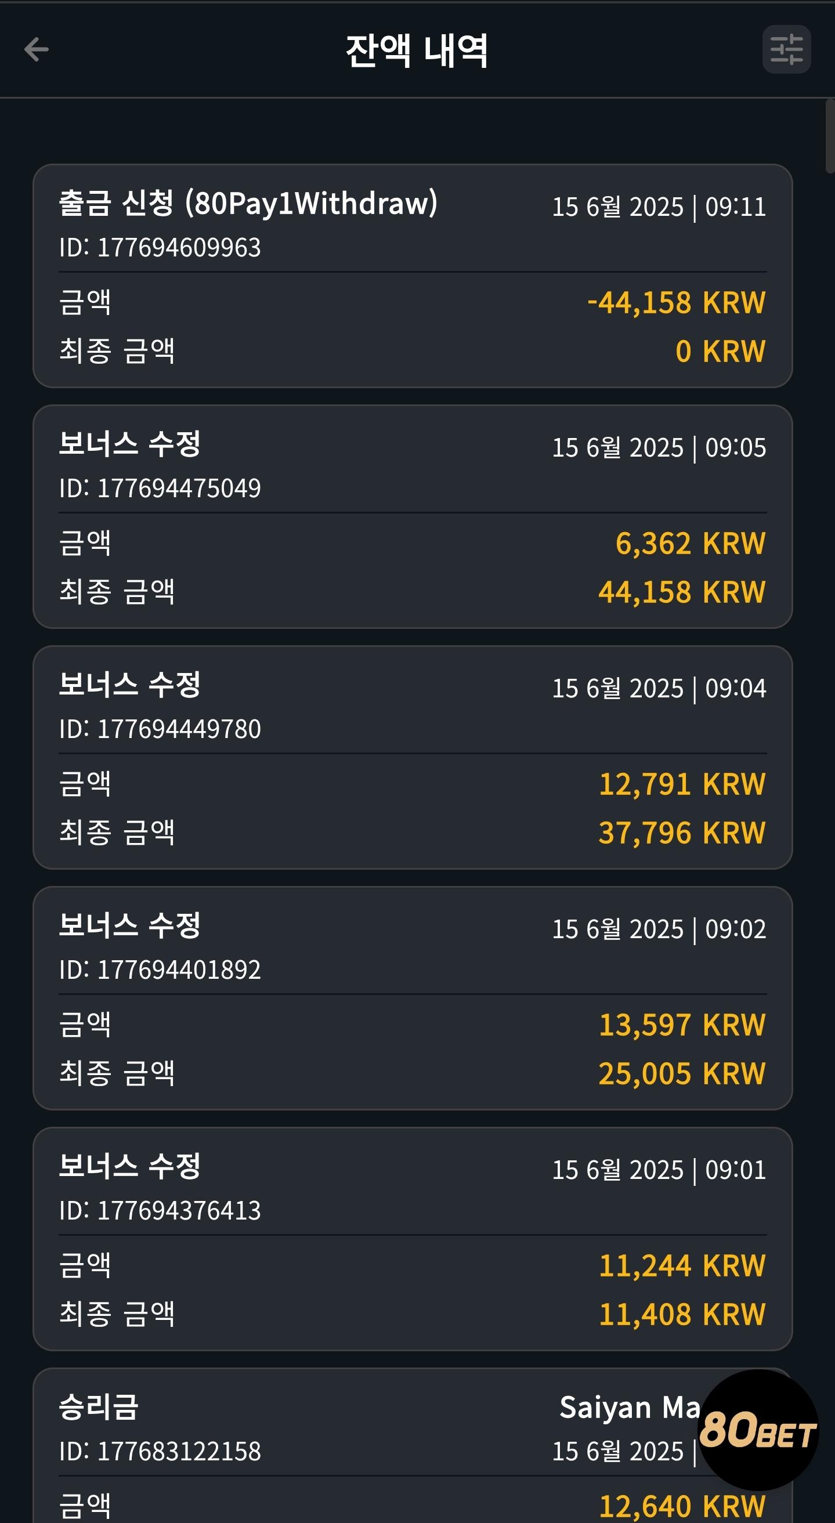The image size is (835, 1523).
Task: Open the 보너스 수정 entry at 09:02
Action: click(x=412, y=997)
